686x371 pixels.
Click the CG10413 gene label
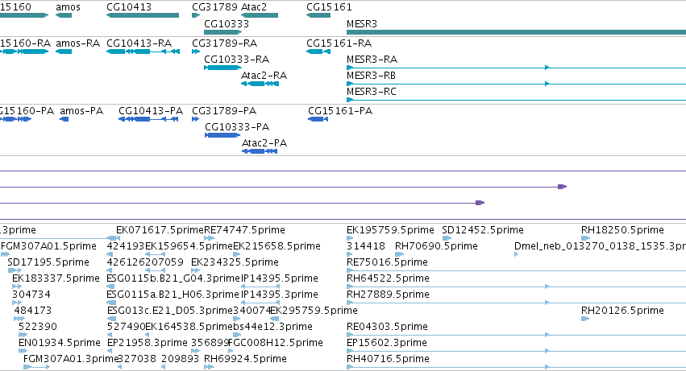point(129,7)
